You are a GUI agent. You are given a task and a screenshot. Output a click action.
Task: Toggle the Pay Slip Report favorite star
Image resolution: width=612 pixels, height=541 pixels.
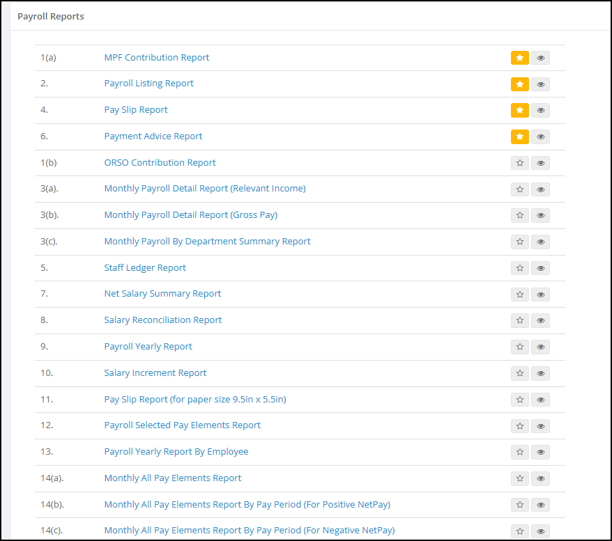tap(519, 110)
